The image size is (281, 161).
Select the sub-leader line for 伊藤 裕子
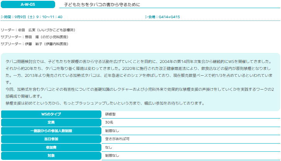(x=35, y=44)
